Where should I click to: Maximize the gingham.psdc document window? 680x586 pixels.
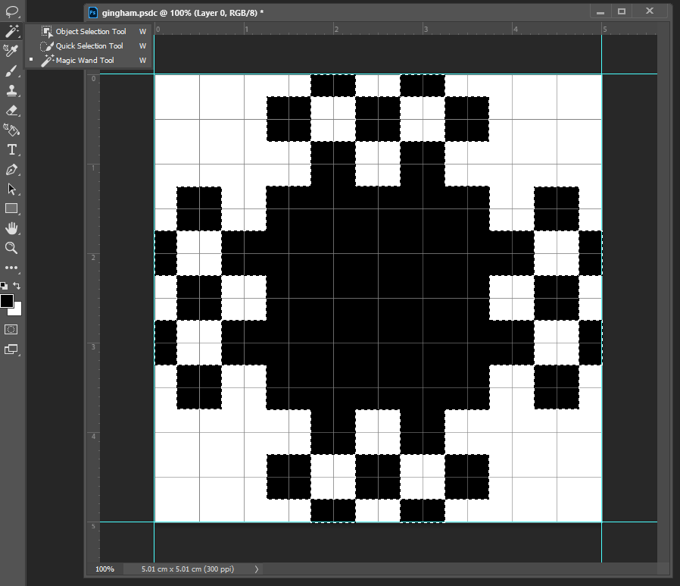[622, 11]
